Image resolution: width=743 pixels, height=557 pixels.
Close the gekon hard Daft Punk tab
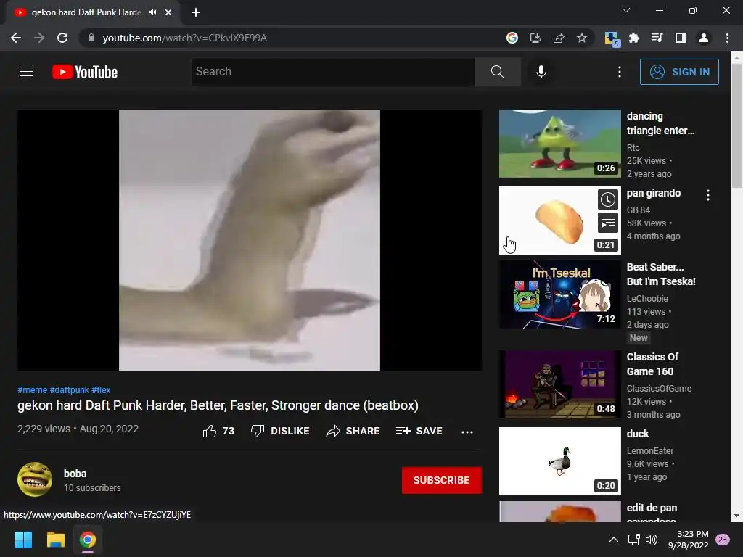pyautogui.click(x=168, y=12)
